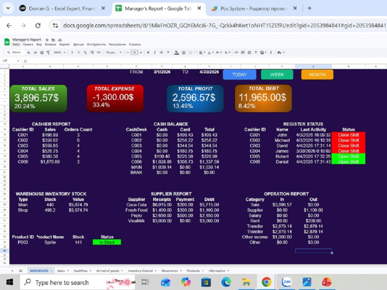Increase decimal places in the toolbar
Viewport: 387px width, 290px height.
tap(92, 53)
